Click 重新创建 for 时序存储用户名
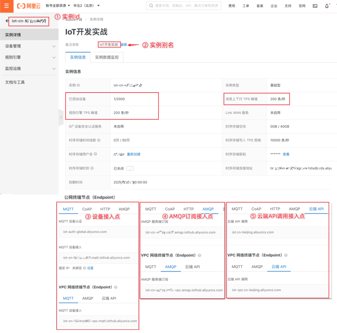This screenshot has width=337, height=333. pos(134,154)
